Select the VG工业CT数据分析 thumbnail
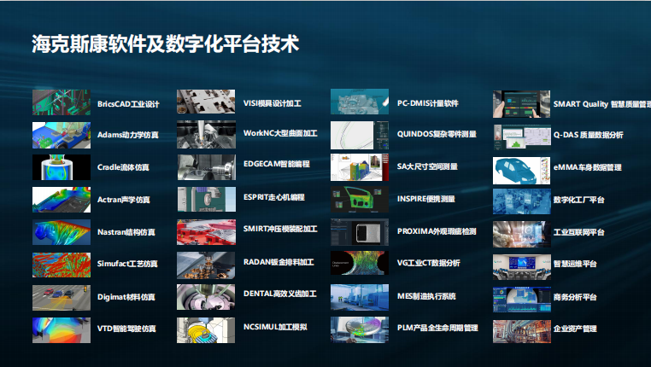 360,263
